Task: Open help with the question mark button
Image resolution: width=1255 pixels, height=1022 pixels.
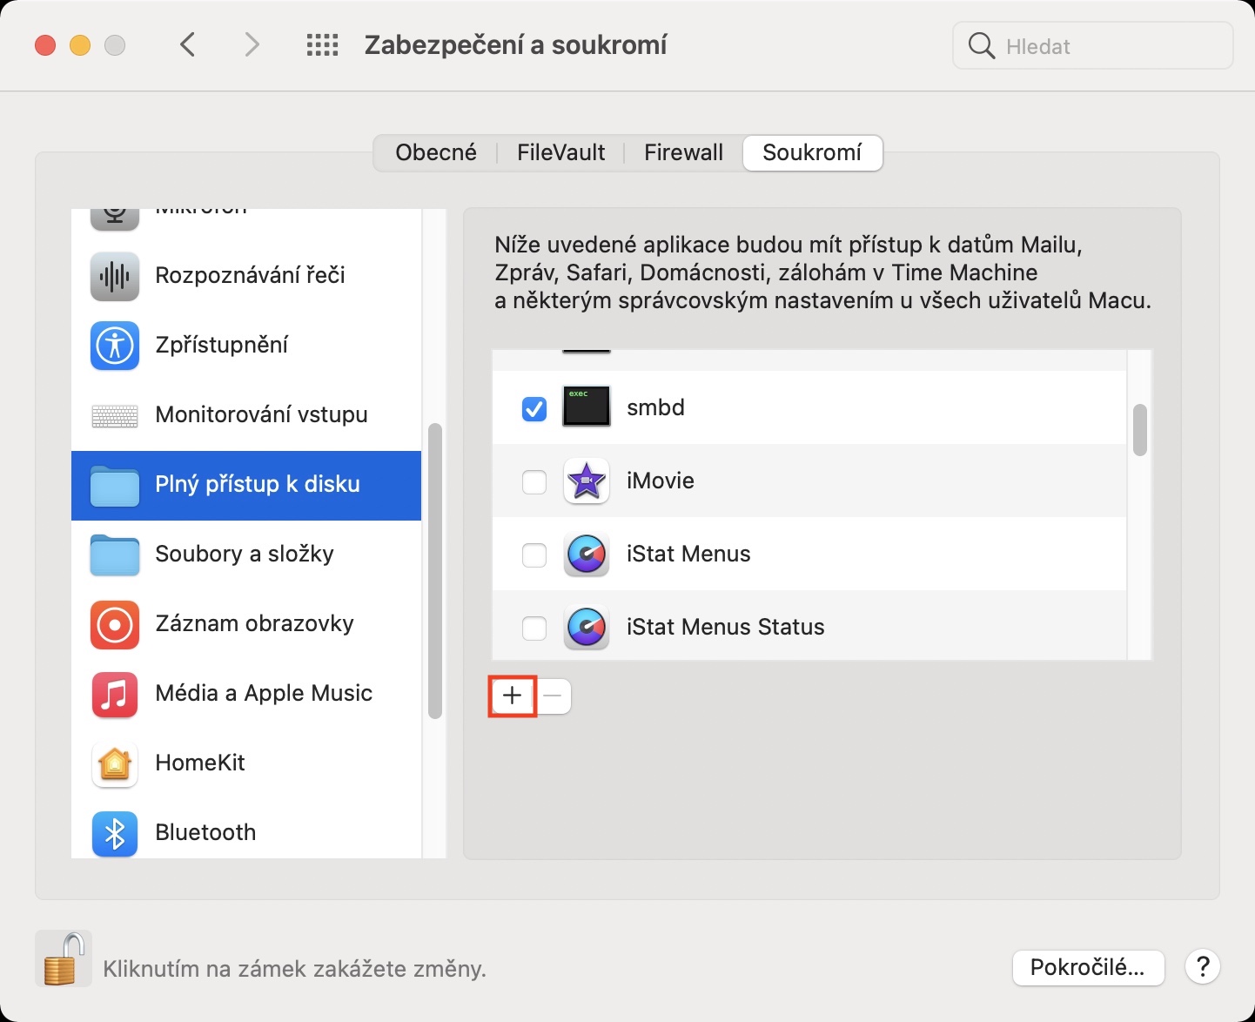Action: tap(1203, 967)
